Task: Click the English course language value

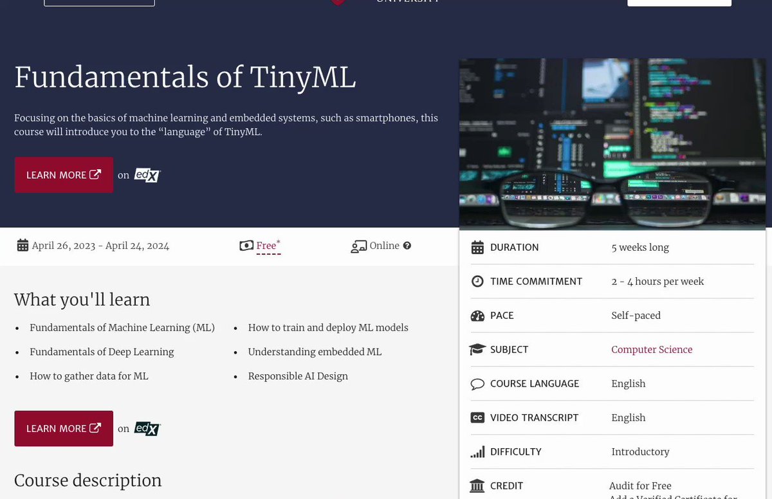Action: [x=628, y=384]
